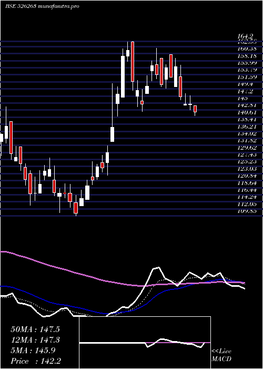Select the 12MA : 147.3 value

[35, 340]
